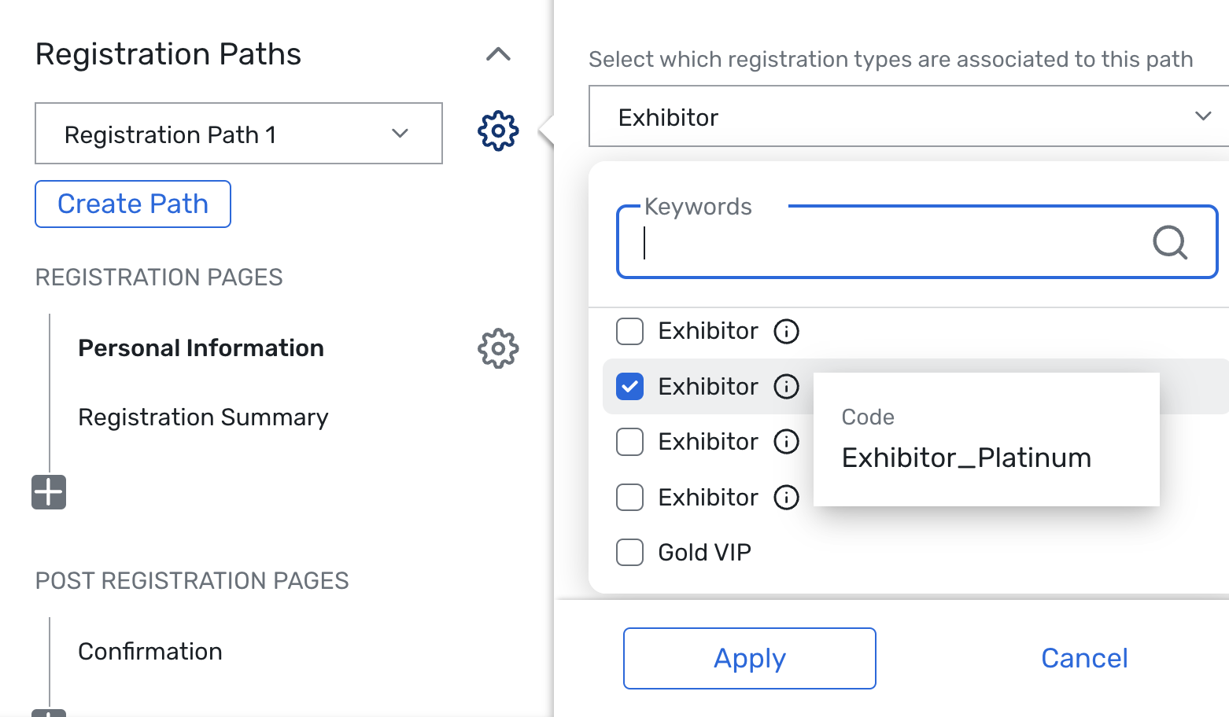Image resolution: width=1229 pixels, height=717 pixels.
Task: Select the Confirmation page
Action: click(150, 652)
